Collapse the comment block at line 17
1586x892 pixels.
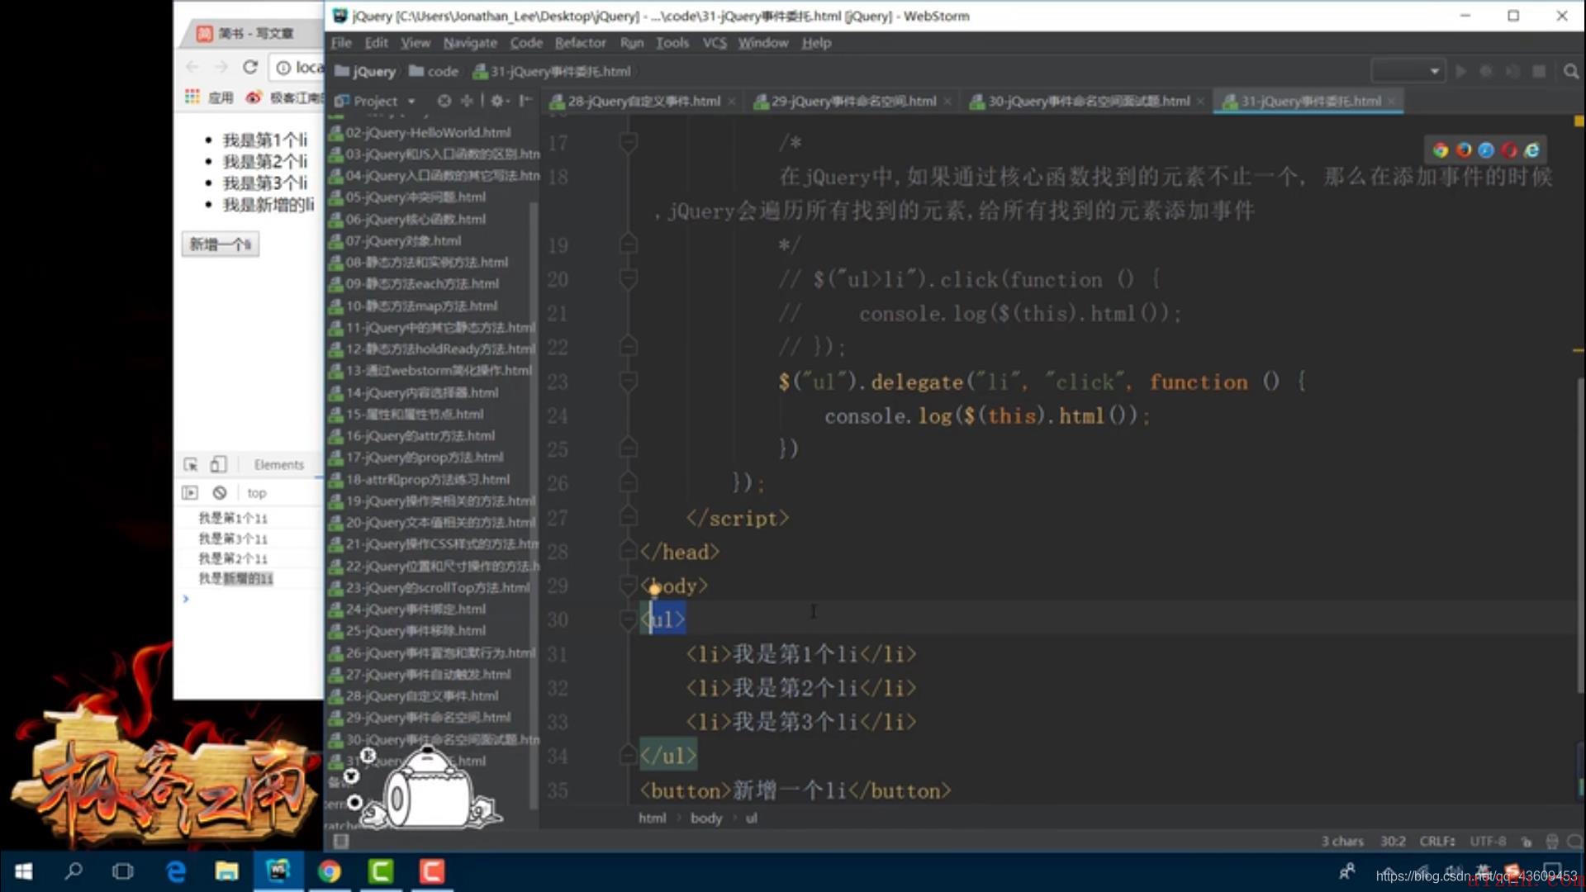[629, 143]
